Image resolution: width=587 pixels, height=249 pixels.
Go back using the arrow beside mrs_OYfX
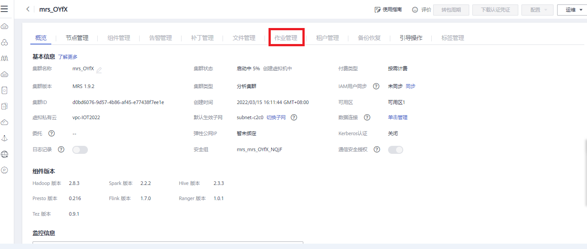pos(28,9)
